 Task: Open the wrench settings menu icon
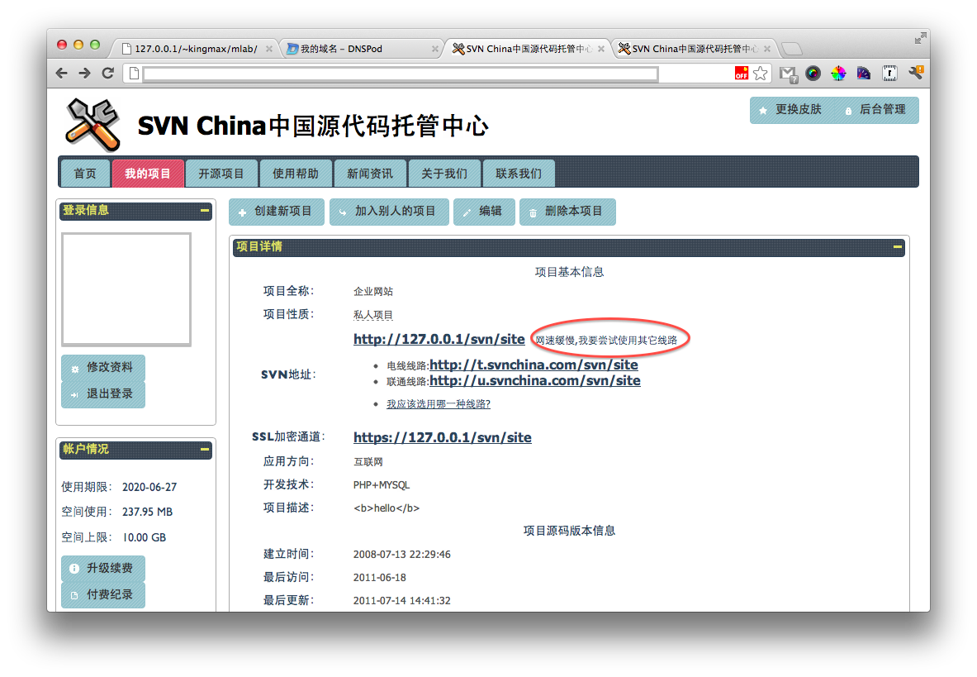pos(916,73)
